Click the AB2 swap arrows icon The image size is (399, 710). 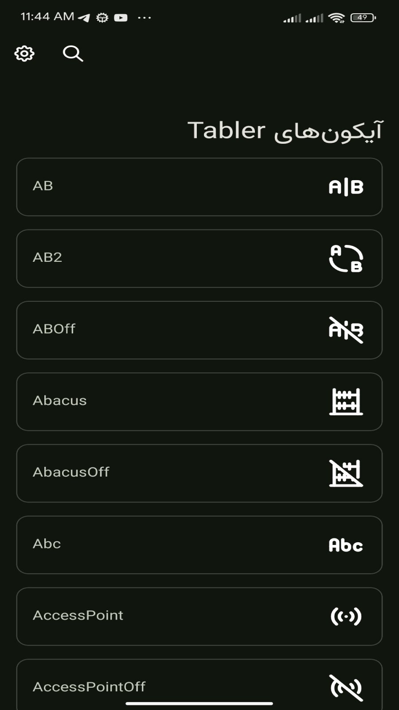coord(346,258)
